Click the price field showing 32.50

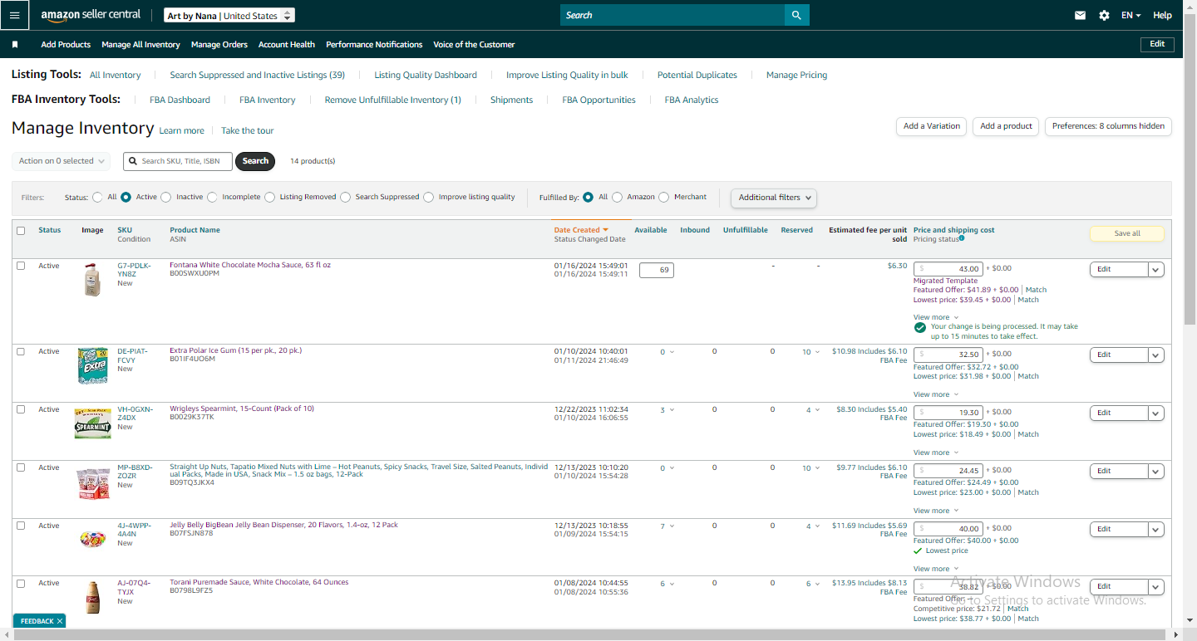pos(948,354)
